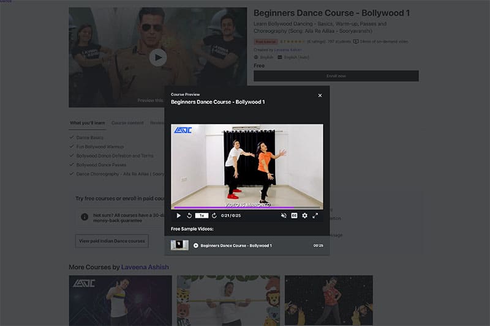Screen dimensions: 490x326
Task: Play the preview video
Action: pos(178,215)
